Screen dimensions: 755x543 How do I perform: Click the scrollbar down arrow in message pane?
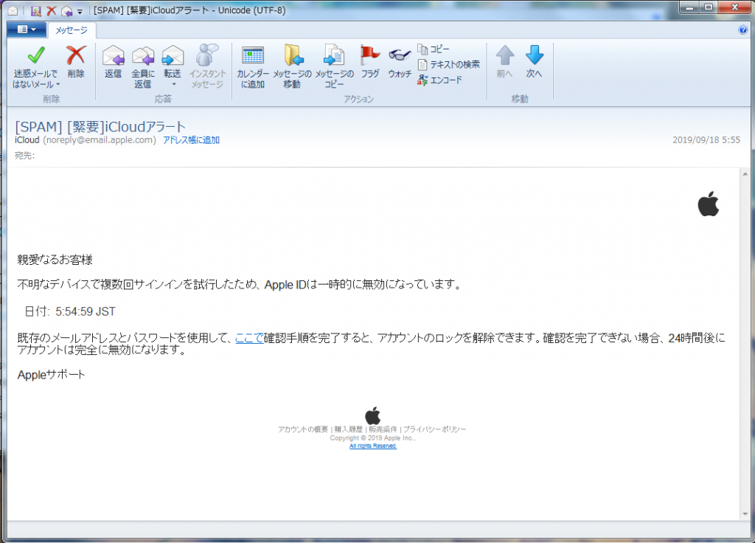[x=745, y=514]
